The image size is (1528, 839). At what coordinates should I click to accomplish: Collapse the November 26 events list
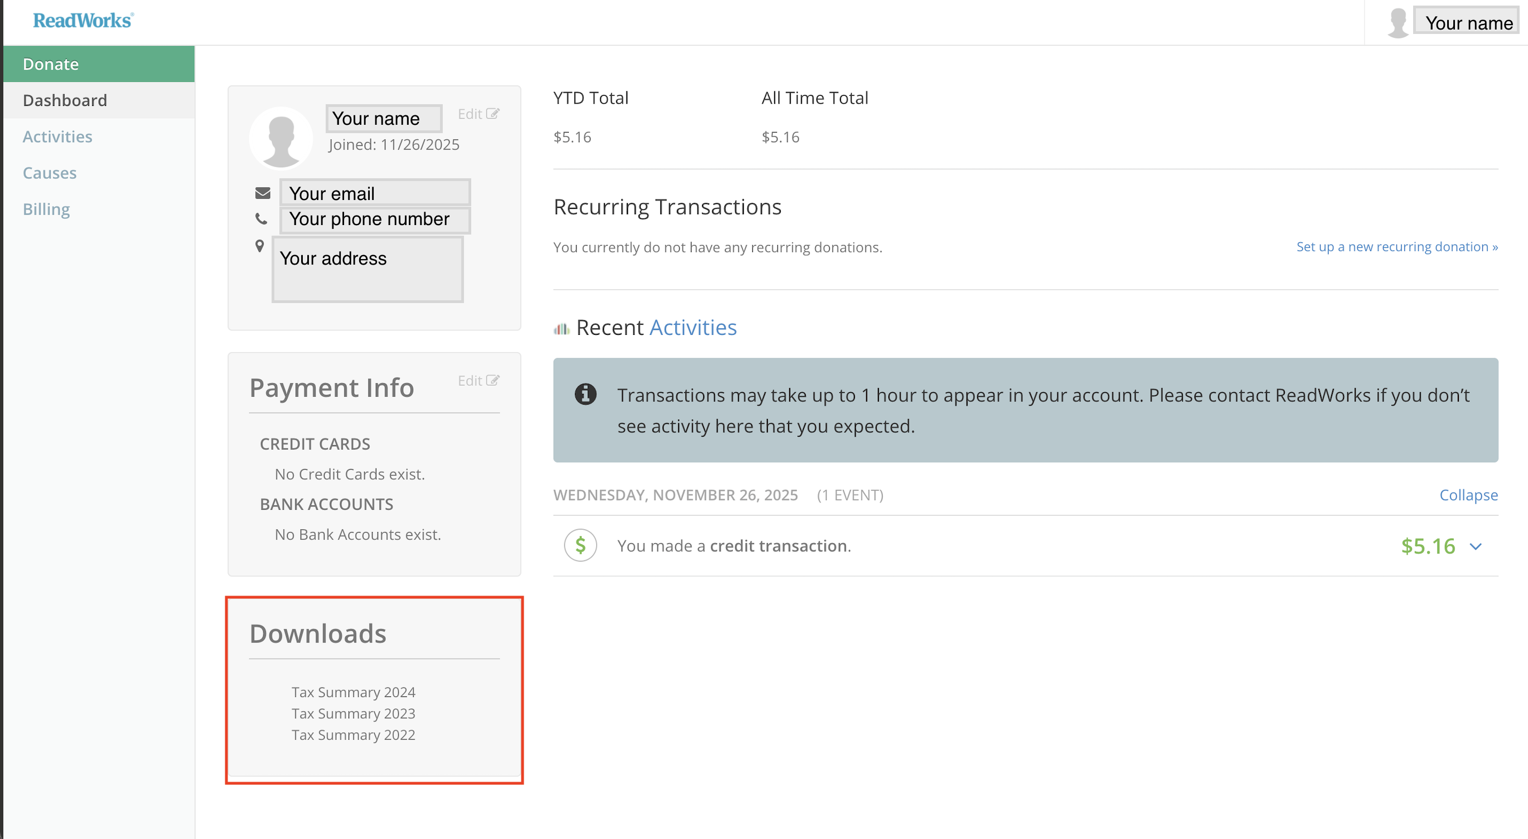[x=1468, y=495]
